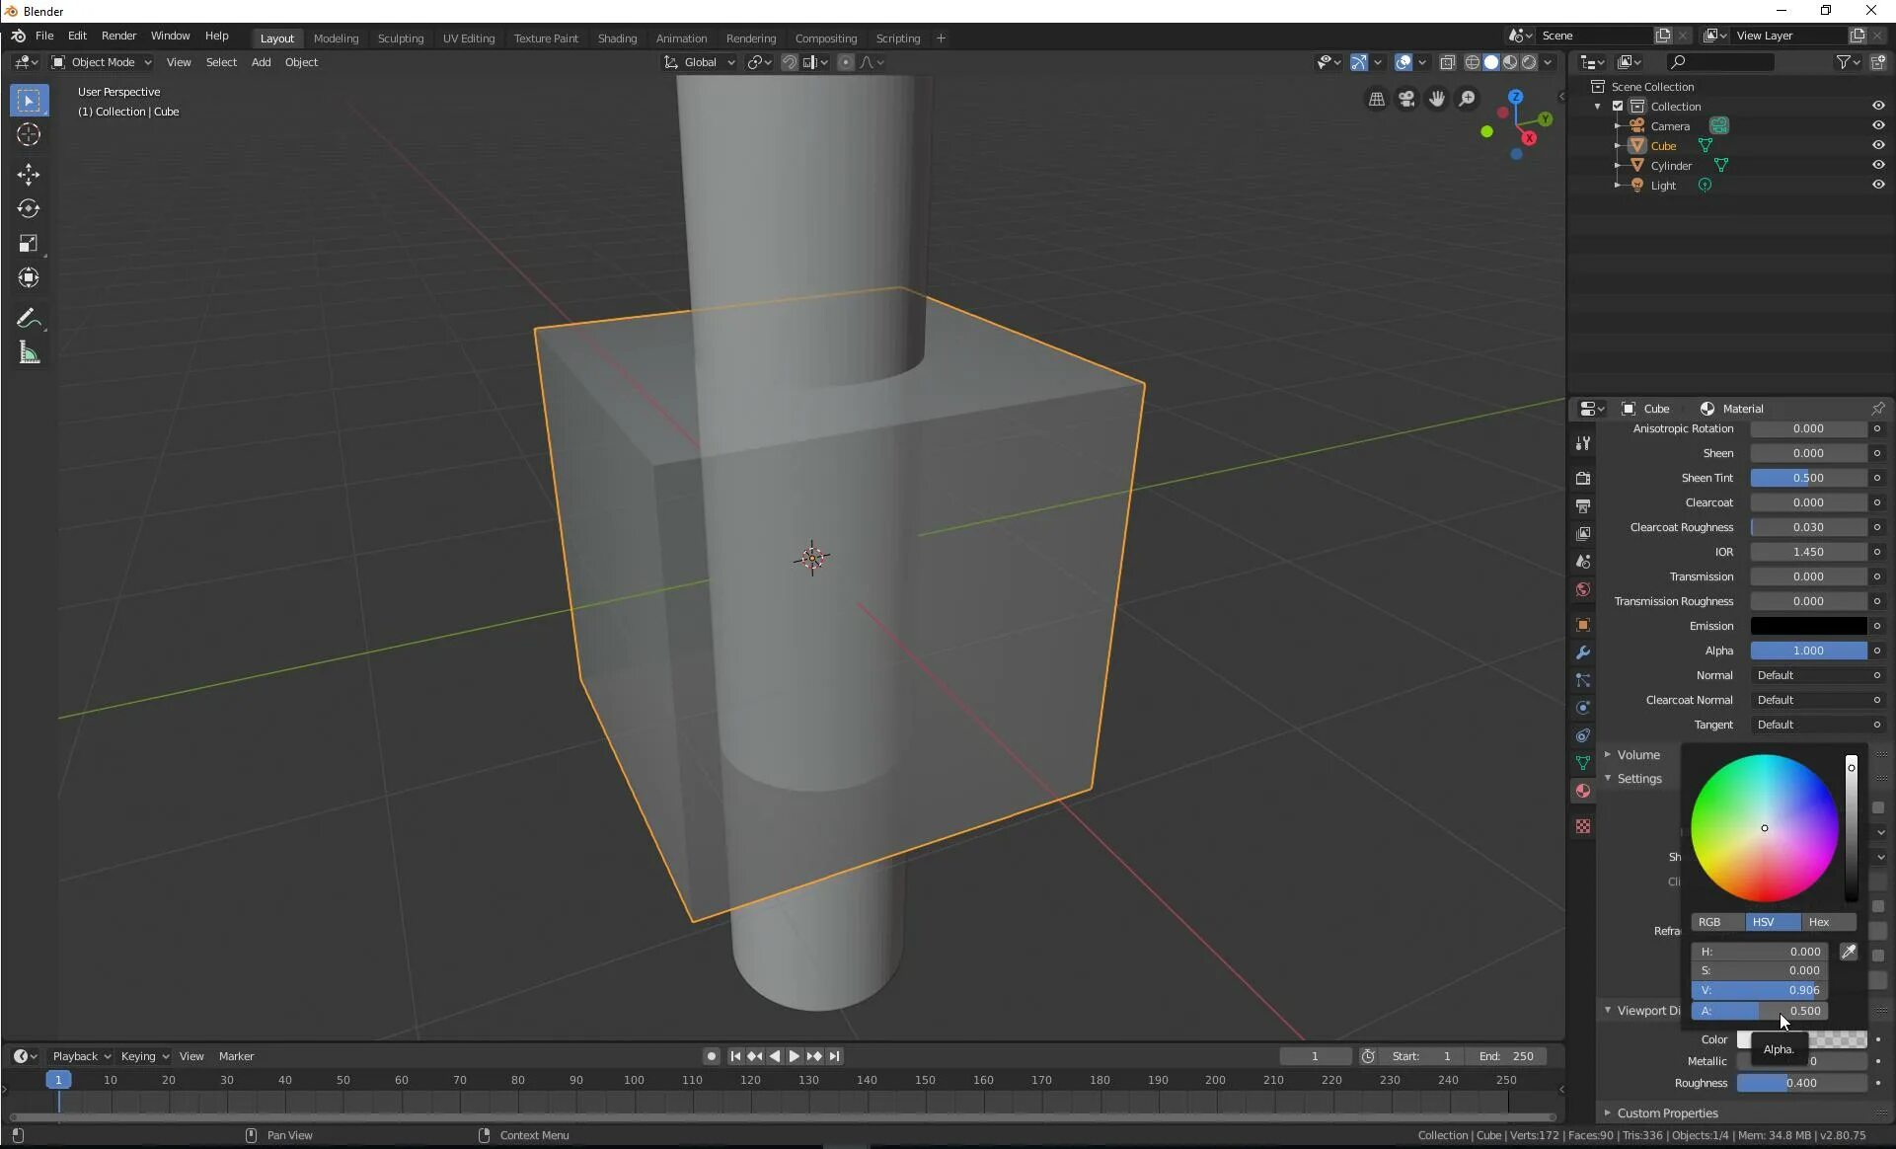
Task: Click the eyedropper in color picker
Action: pos(1849,952)
